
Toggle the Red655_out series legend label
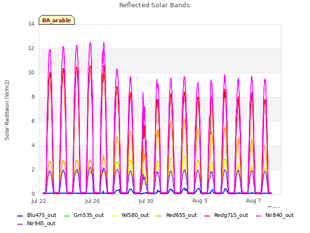click(182, 216)
